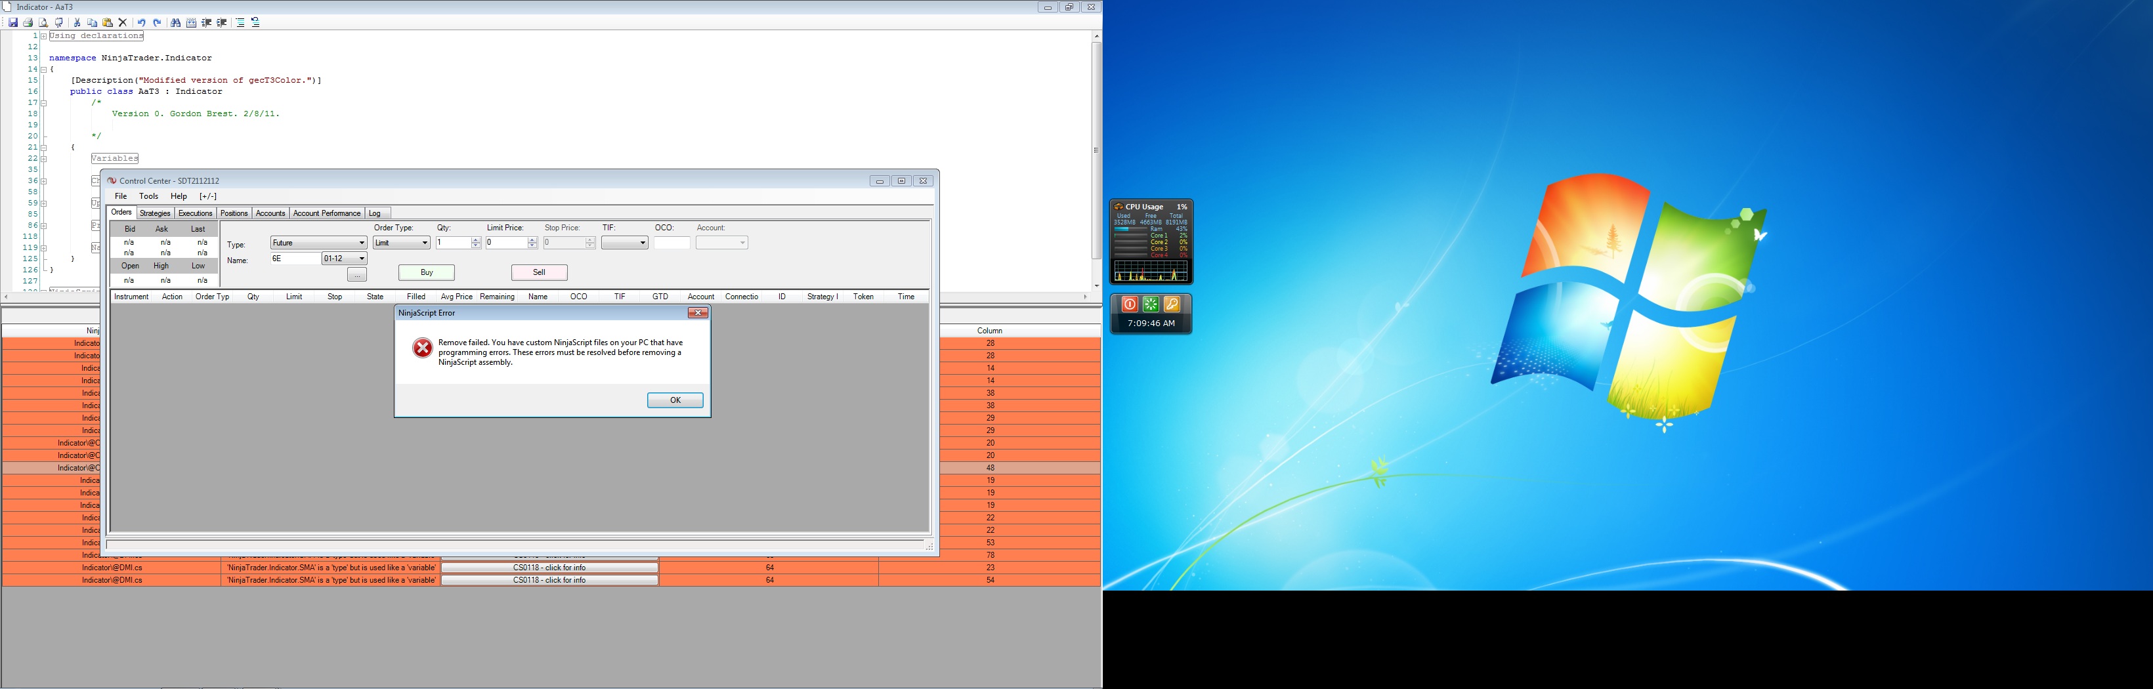This screenshot has height=689, width=2153.
Task: Click the Variables collapsed region label
Action: point(114,158)
